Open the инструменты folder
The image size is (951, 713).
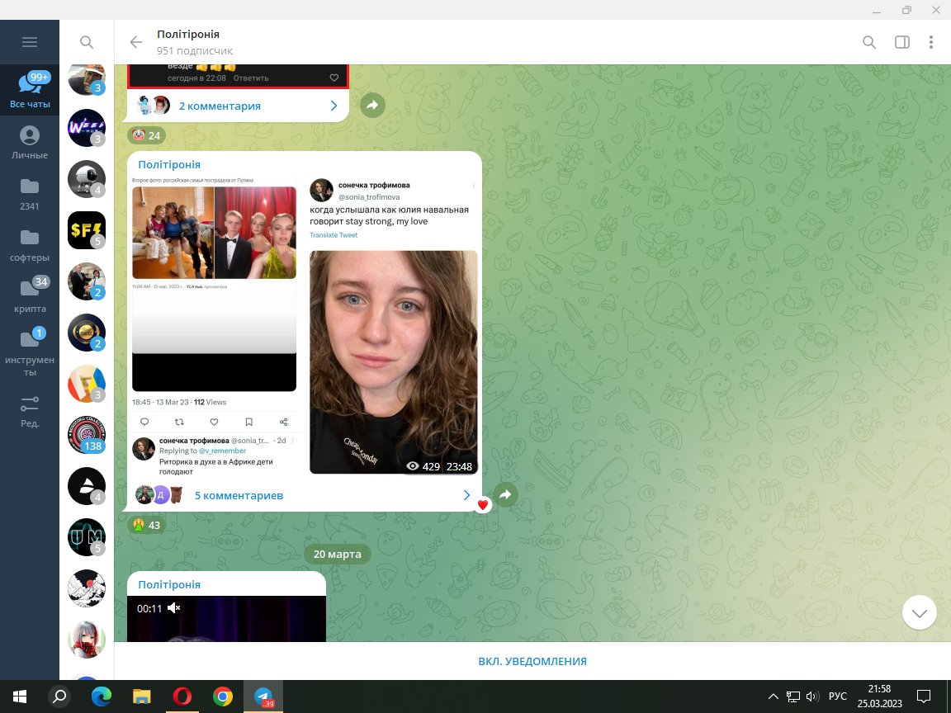pos(30,353)
